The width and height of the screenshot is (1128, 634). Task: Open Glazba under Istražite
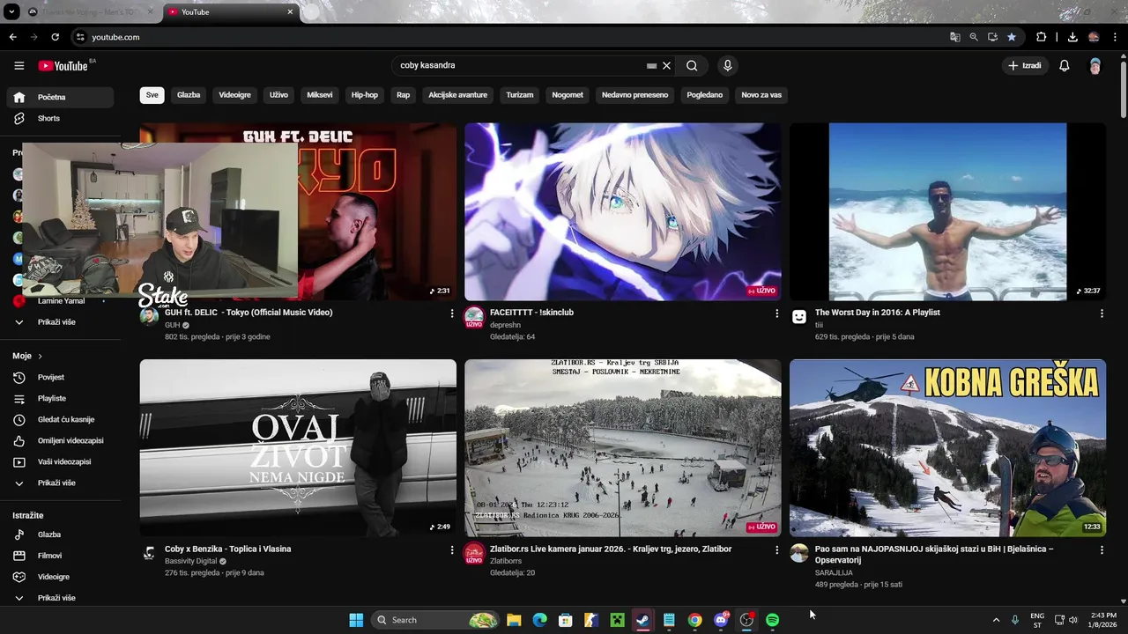pos(62,534)
